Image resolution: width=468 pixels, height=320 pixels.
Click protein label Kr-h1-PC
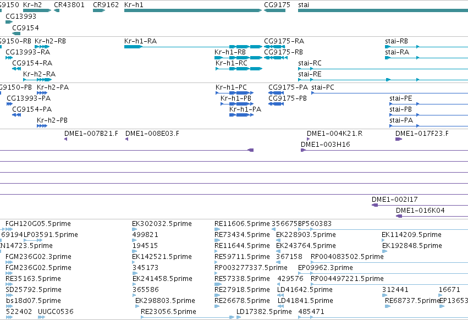click(x=231, y=87)
